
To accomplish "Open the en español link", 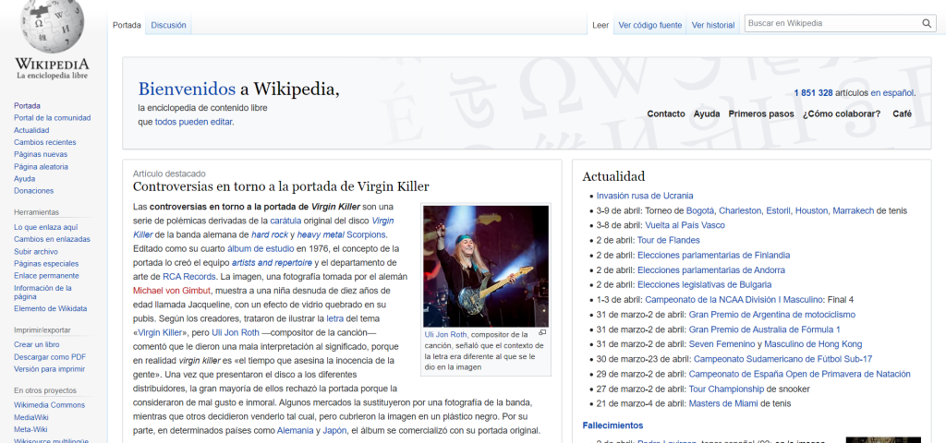I will (x=891, y=93).
